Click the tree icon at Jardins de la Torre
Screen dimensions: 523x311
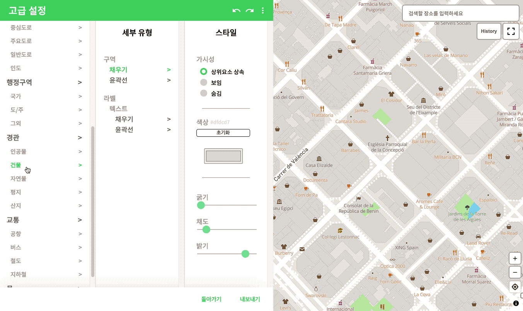point(467,207)
